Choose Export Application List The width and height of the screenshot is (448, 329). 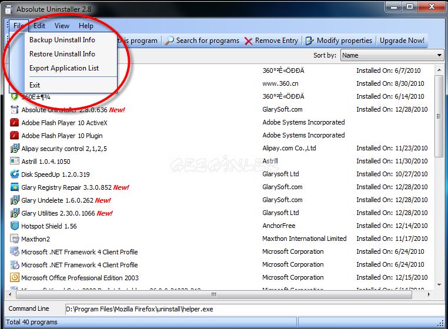click(64, 68)
